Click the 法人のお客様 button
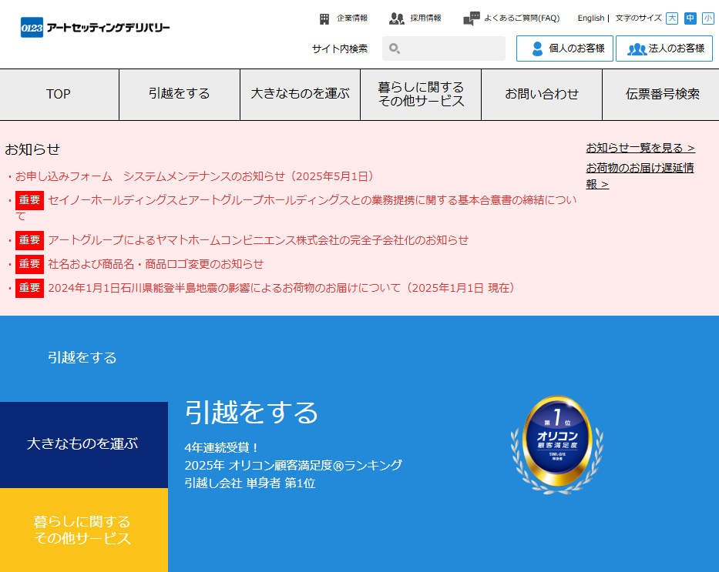719x572 pixels. coord(664,49)
